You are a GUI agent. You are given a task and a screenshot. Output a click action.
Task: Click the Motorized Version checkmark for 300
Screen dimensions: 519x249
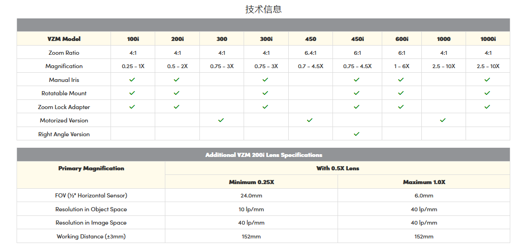[x=221, y=120]
